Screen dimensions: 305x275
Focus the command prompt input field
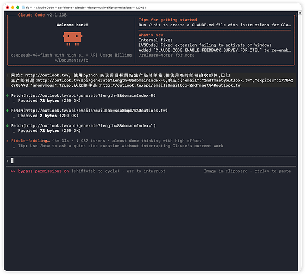(x=151, y=161)
